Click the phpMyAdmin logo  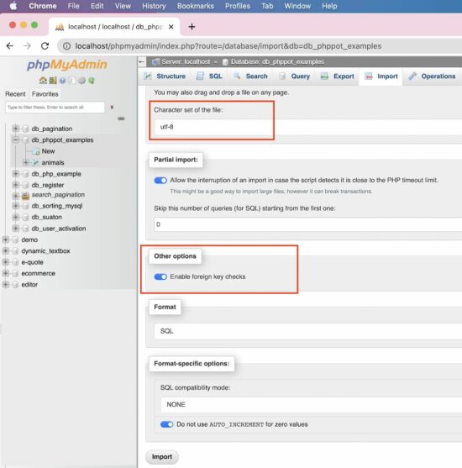(67, 65)
